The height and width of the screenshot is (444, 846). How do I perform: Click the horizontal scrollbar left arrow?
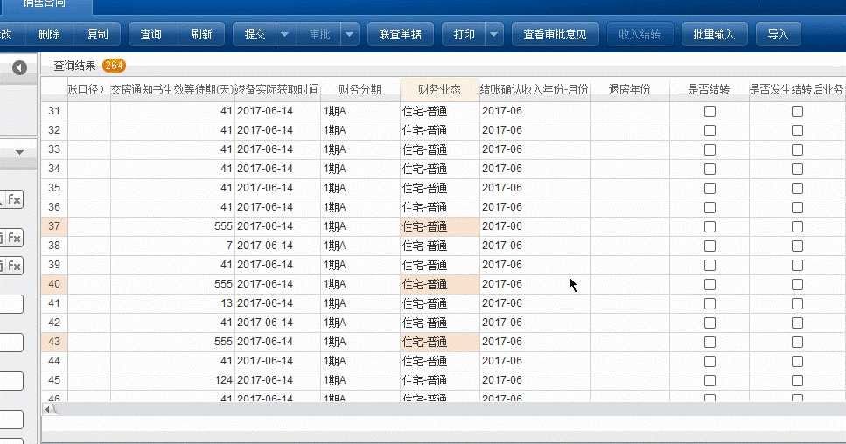click(46, 409)
